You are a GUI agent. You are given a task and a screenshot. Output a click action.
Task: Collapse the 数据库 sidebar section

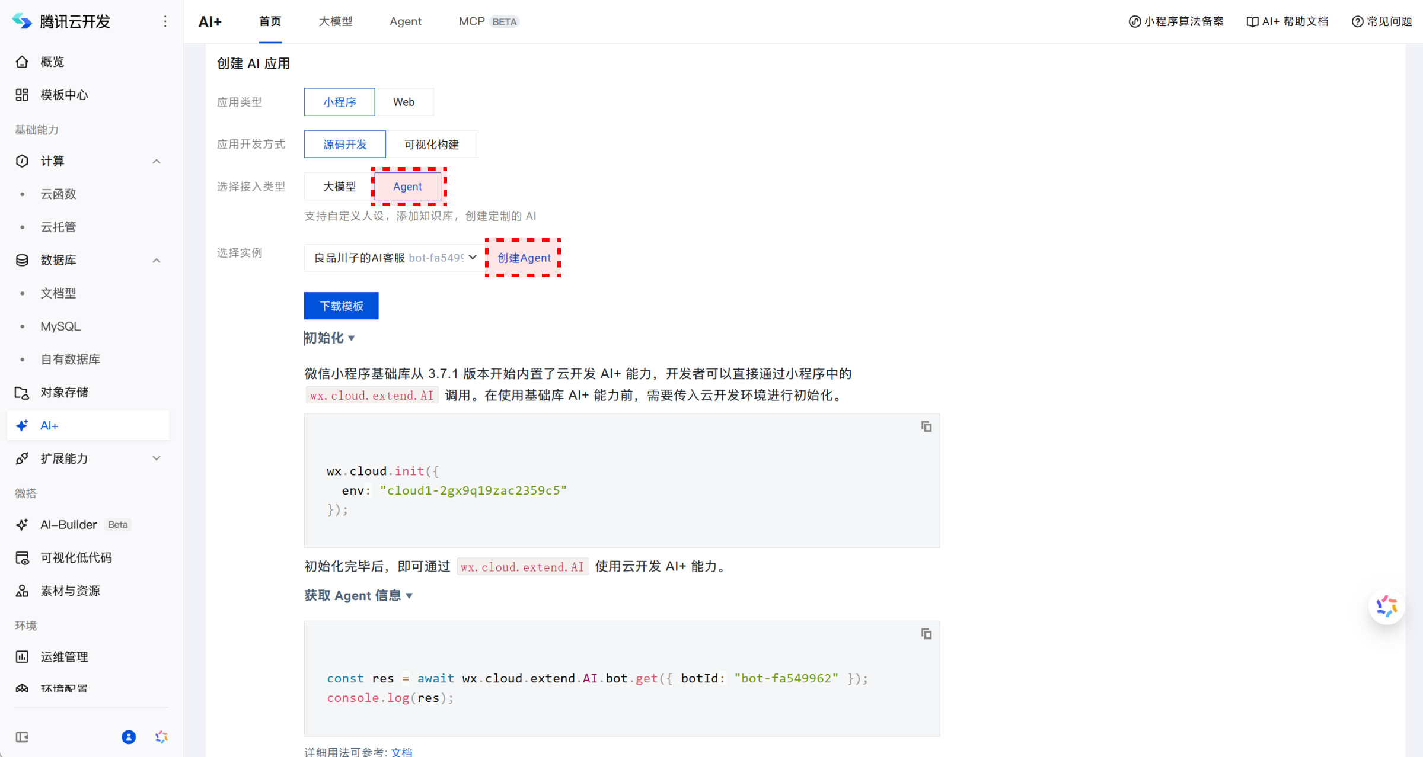click(157, 260)
